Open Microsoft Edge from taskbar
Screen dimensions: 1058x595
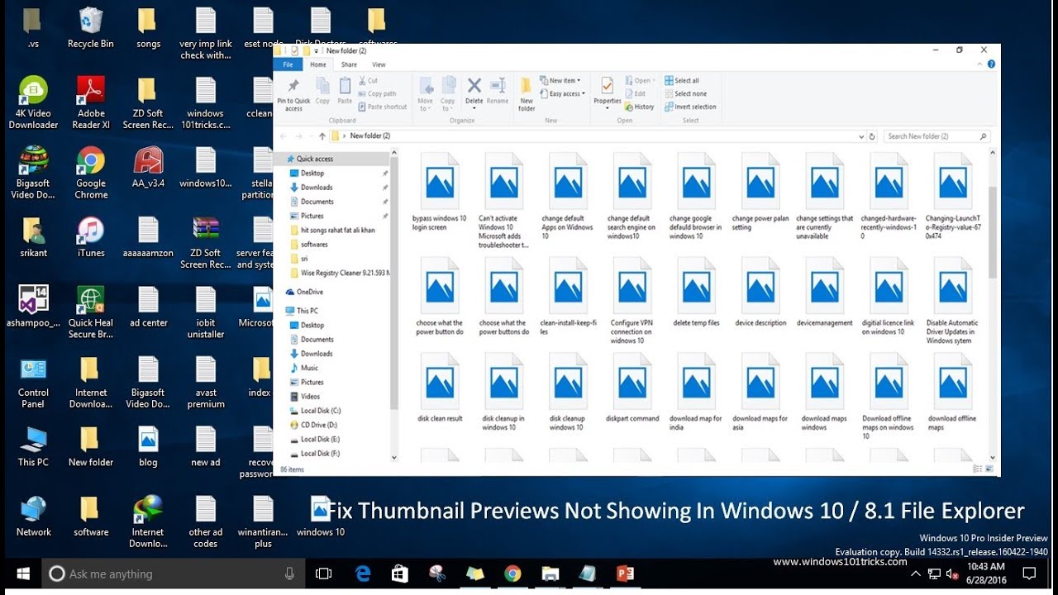362,574
